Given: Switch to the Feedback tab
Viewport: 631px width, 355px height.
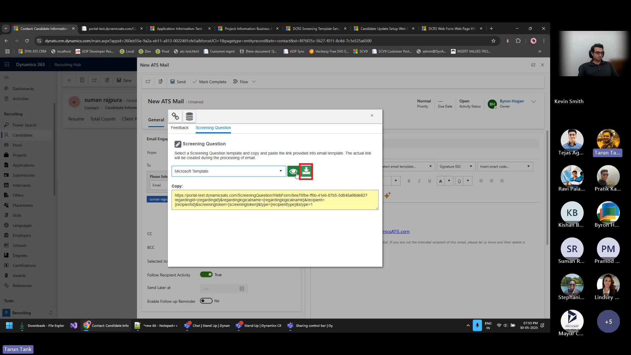Looking at the screenshot, I should (x=179, y=128).
